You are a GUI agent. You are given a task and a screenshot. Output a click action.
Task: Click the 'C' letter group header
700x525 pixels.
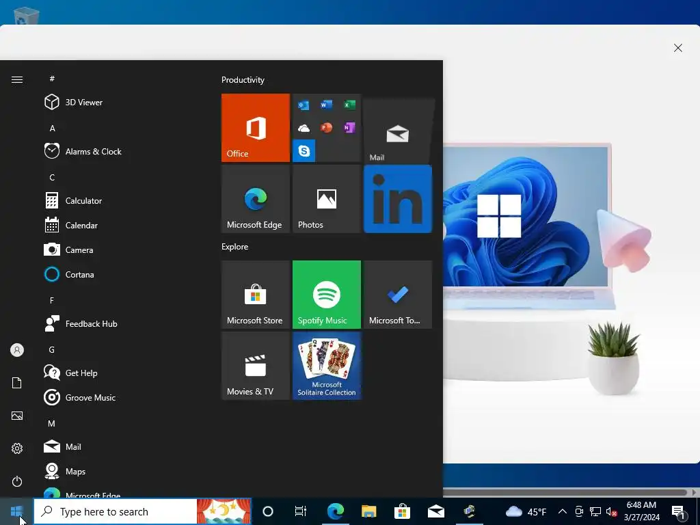[52, 177]
